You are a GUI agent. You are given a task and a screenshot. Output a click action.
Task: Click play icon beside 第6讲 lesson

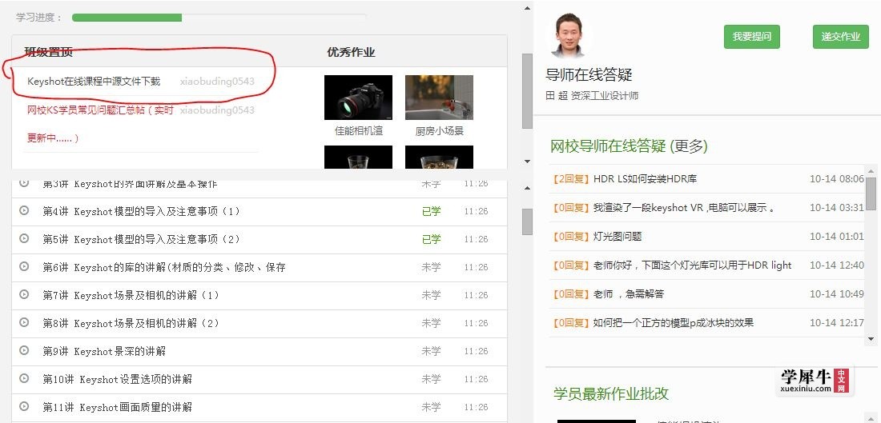[24, 266]
